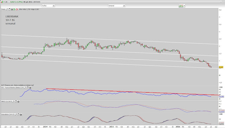Click the 'semanal' text annotation on chart
Viewport: 225px width, 128px height.
click(x=10, y=23)
